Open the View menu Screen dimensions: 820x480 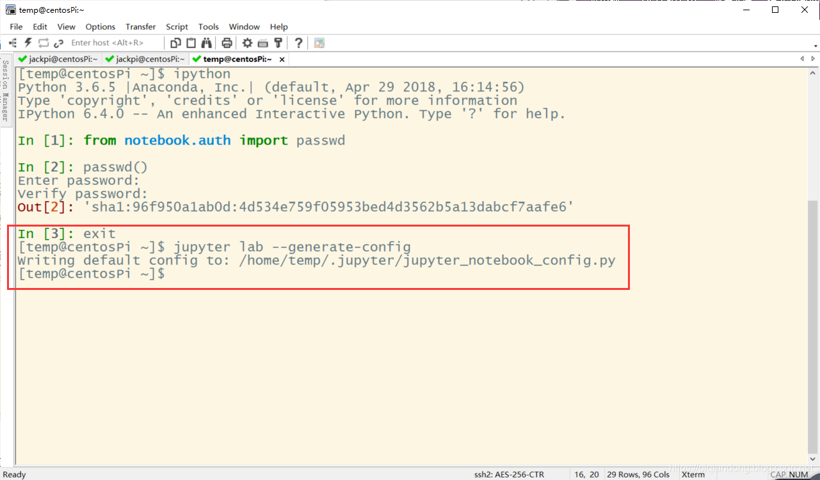click(66, 27)
